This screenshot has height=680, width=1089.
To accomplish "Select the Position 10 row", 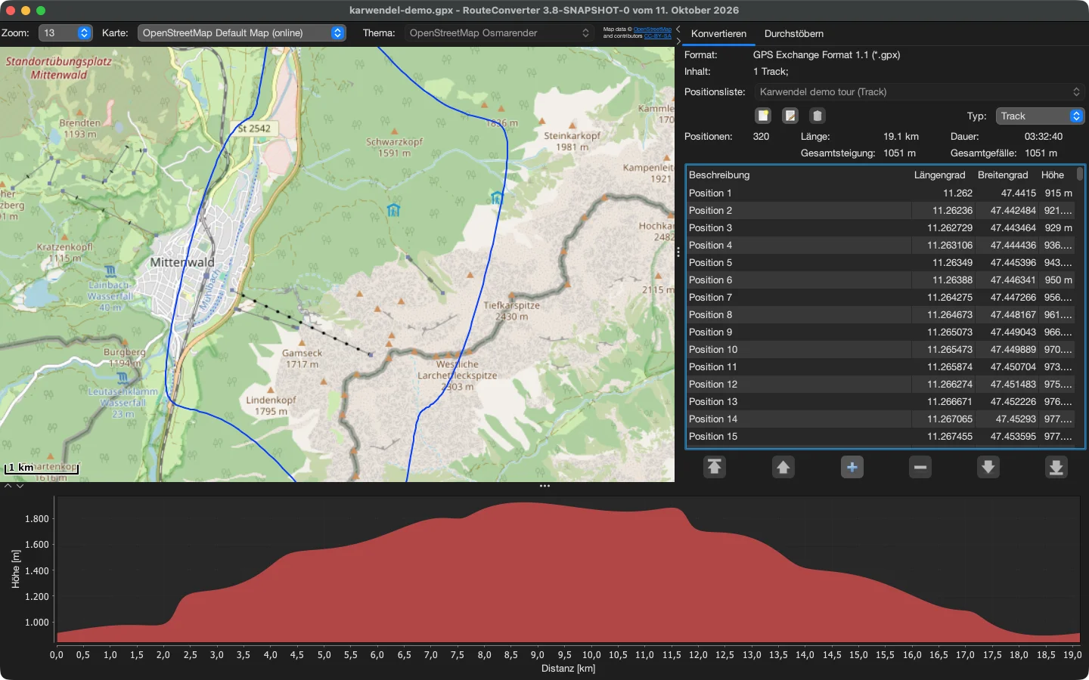I will pos(881,350).
